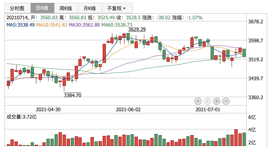Select the 日K线 tab
Screen dimensions: 270x150
[x=42, y=8]
